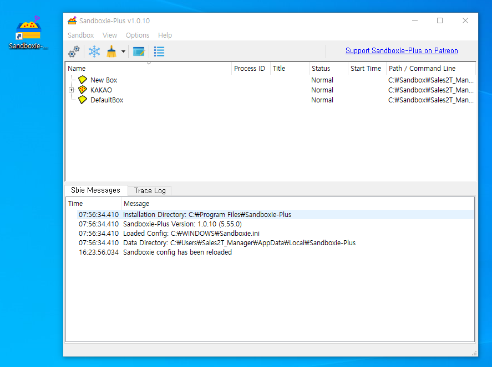Select the Data Directory message row

270,242
